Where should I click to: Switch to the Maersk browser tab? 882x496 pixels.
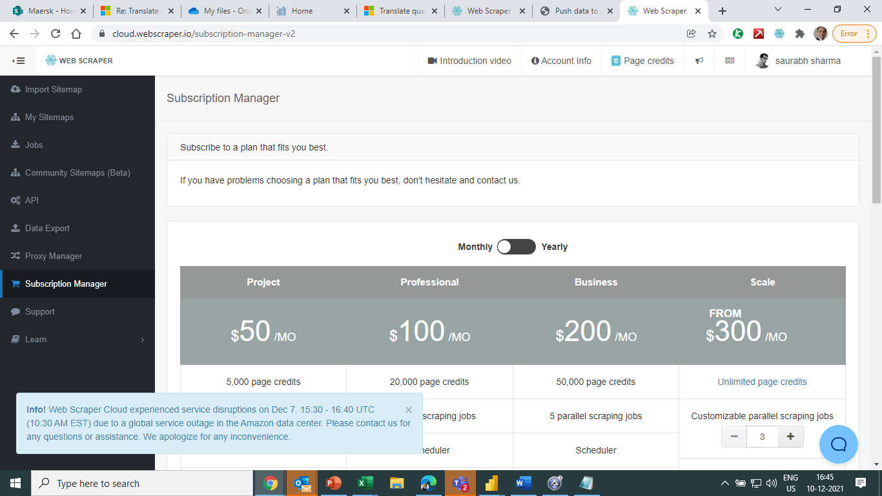click(45, 11)
